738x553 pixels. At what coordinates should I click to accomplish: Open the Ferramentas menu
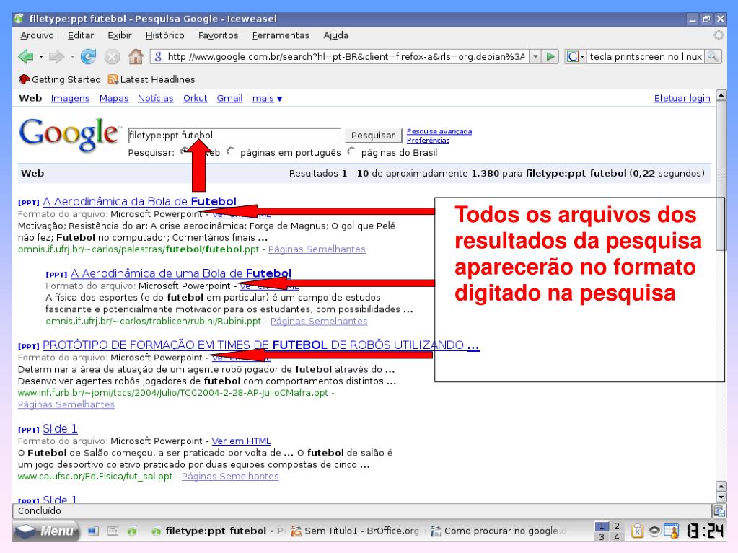(281, 35)
